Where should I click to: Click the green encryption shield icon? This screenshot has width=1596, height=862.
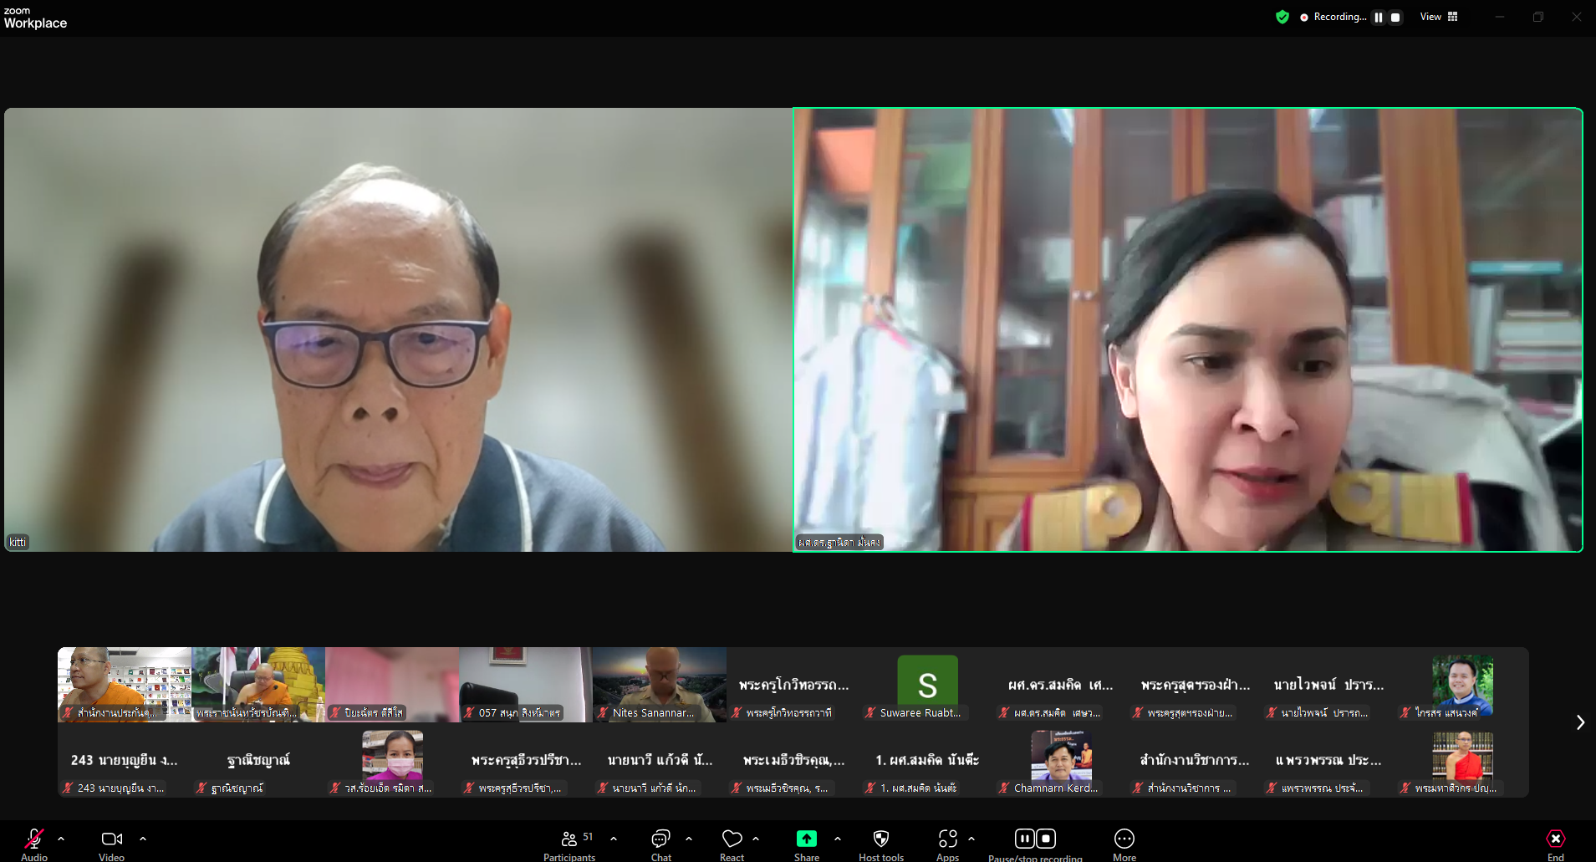click(1282, 17)
